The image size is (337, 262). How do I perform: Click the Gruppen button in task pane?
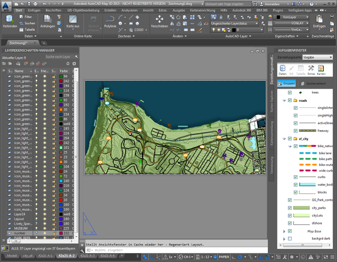tap(287, 83)
